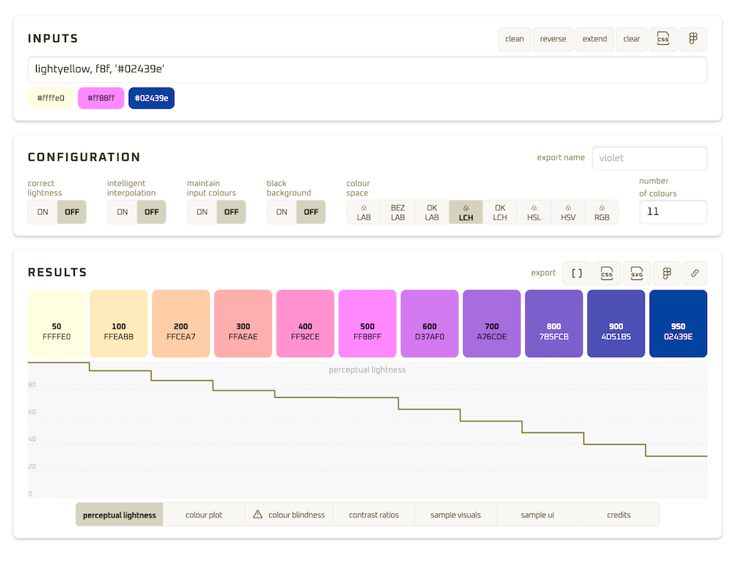This screenshot has width=735, height=561.
Task: Copy shareable link using chain icon
Action: pos(695,273)
